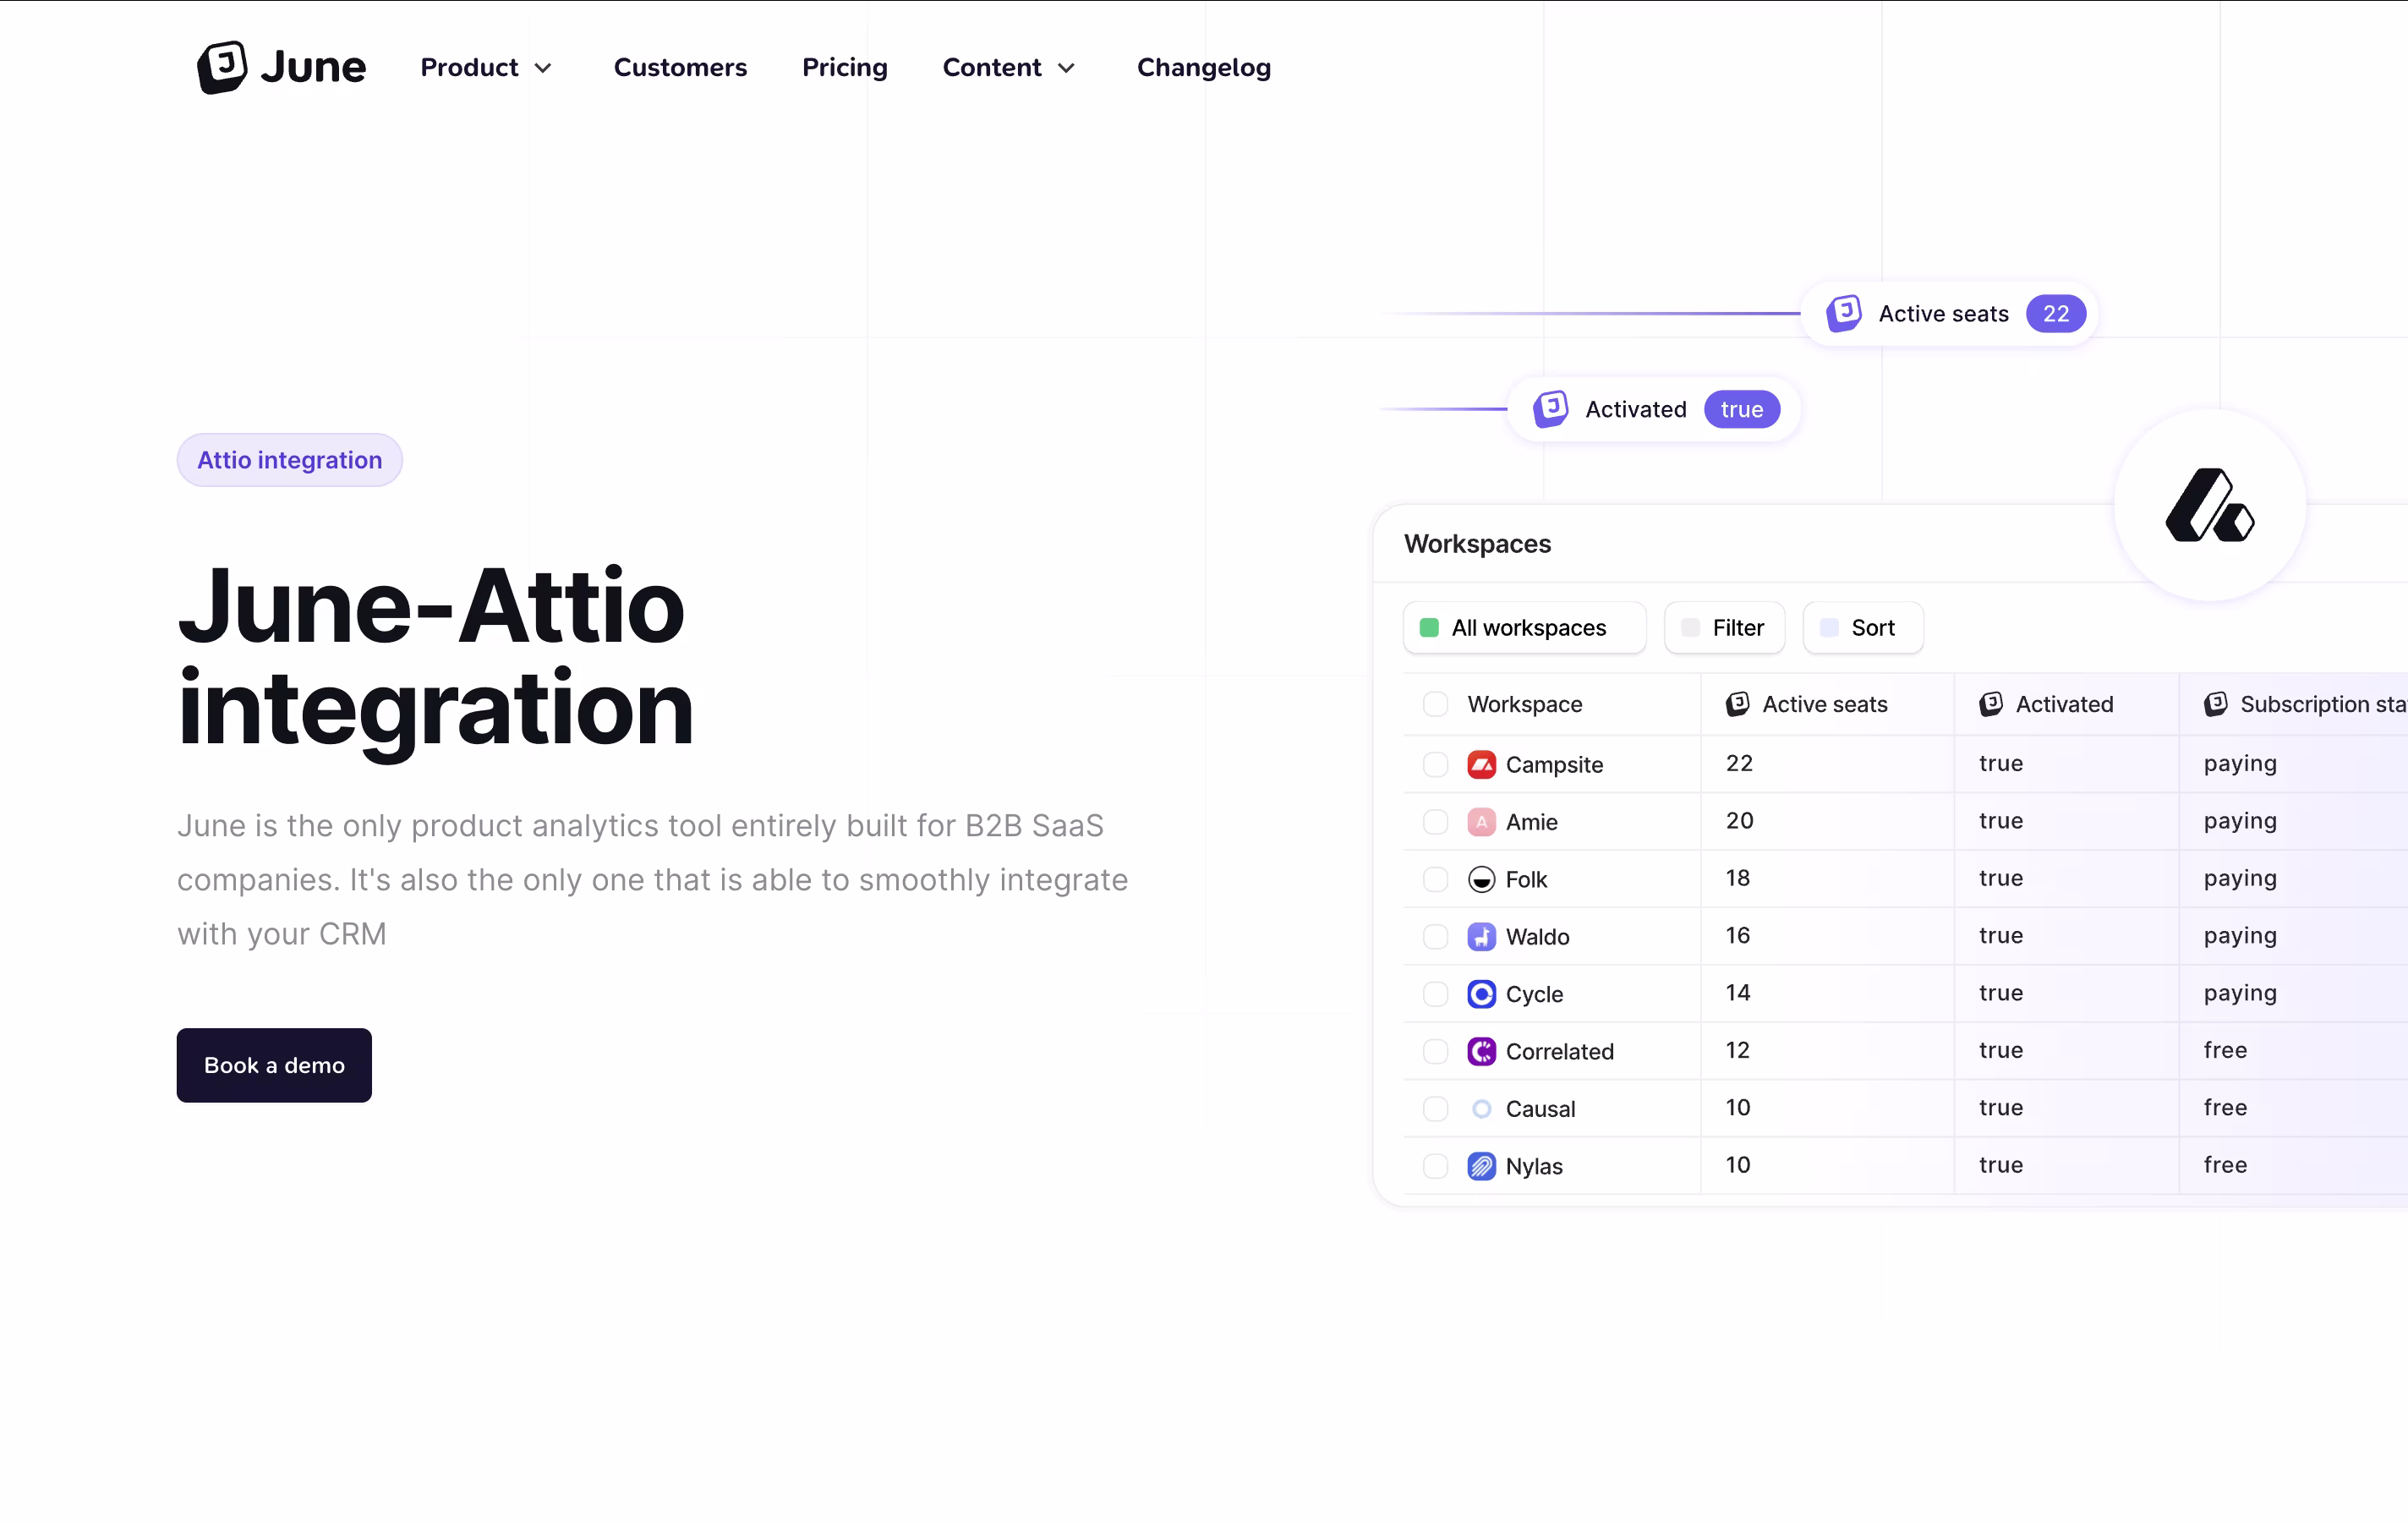Check the Waldo row checkbox
This screenshot has height=1522, width=2408.
click(x=1435, y=936)
